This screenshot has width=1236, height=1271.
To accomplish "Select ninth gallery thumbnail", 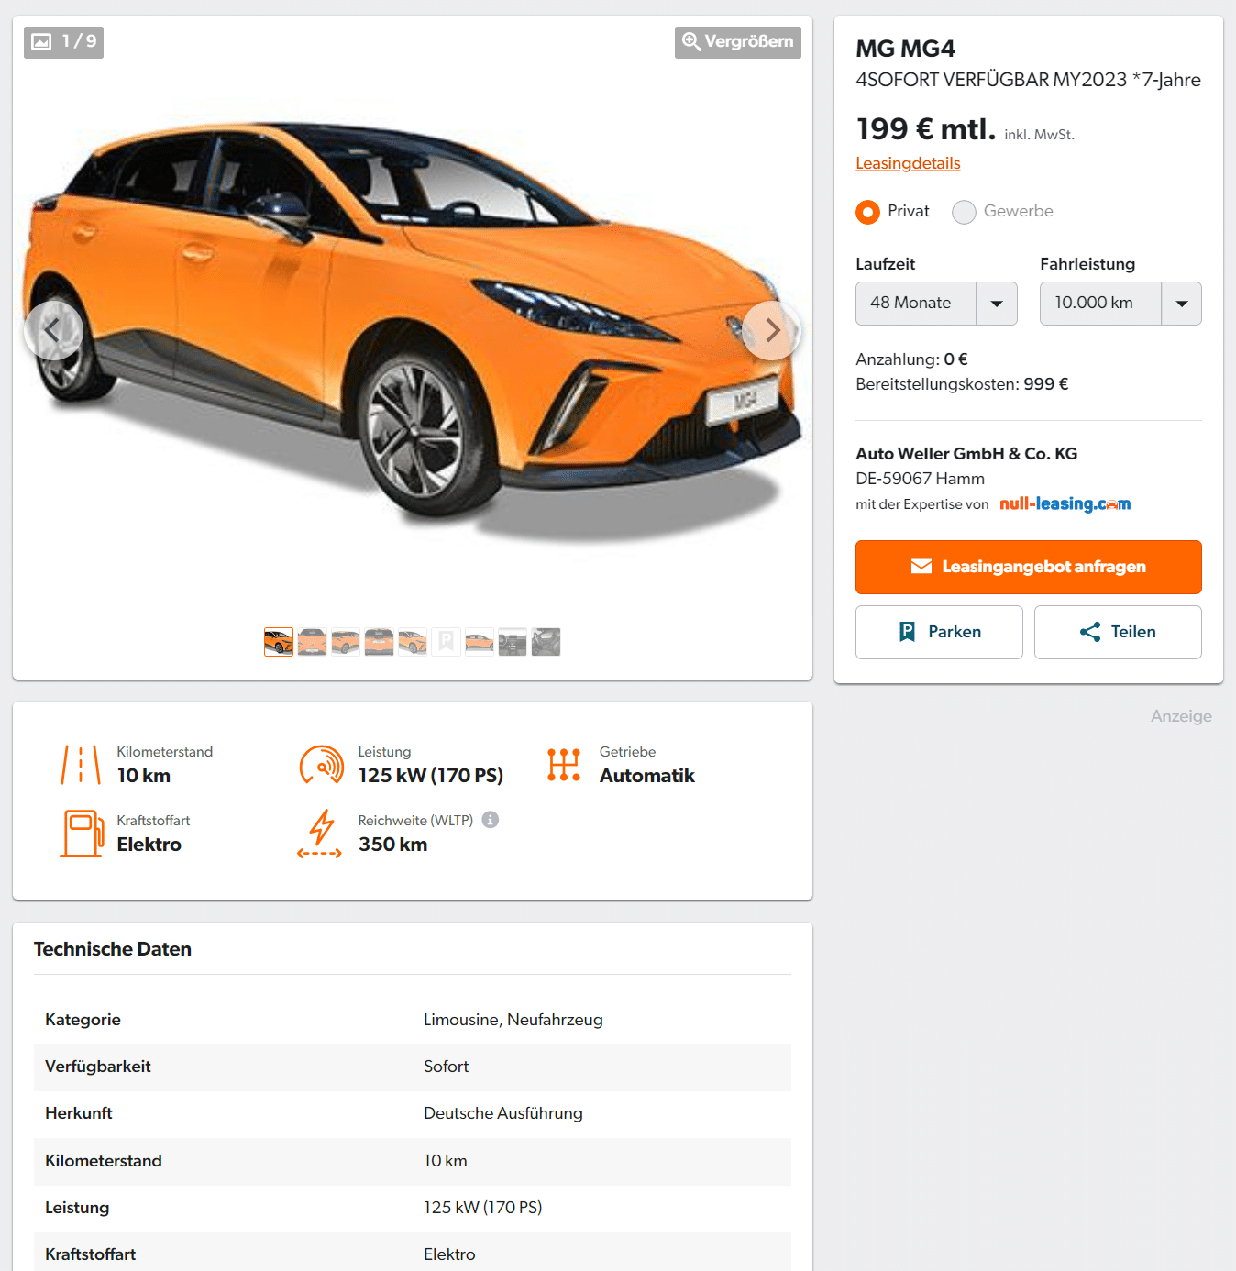I will tap(546, 642).
